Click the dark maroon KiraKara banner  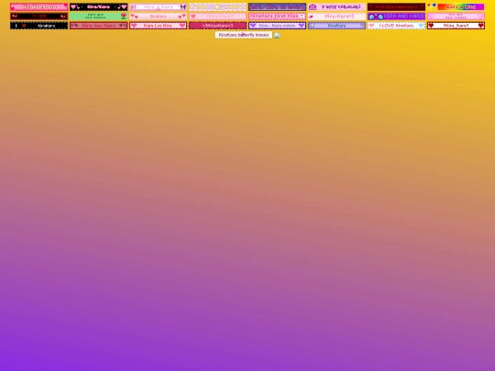(397, 7)
